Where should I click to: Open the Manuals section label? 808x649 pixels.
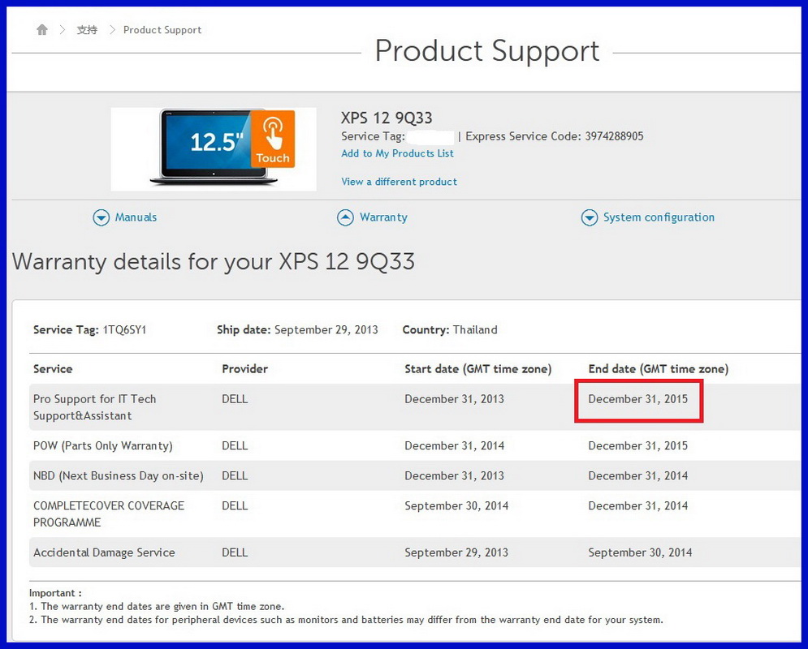pyautogui.click(x=136, y=217)
